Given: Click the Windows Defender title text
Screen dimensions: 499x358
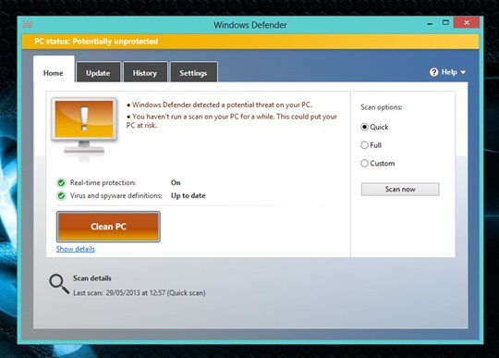Looking at the screenshot, I should point(250,25).
